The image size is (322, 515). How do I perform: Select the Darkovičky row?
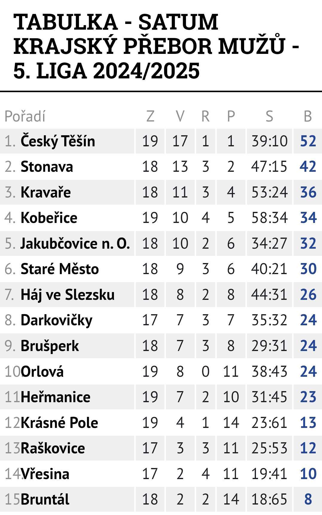pyautogui.click(x=161, y=320)
